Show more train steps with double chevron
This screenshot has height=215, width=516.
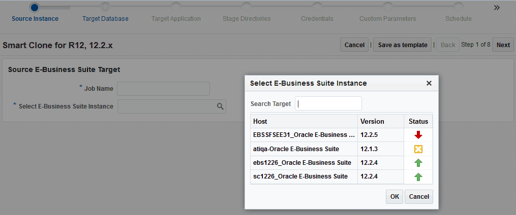[497, 8]
